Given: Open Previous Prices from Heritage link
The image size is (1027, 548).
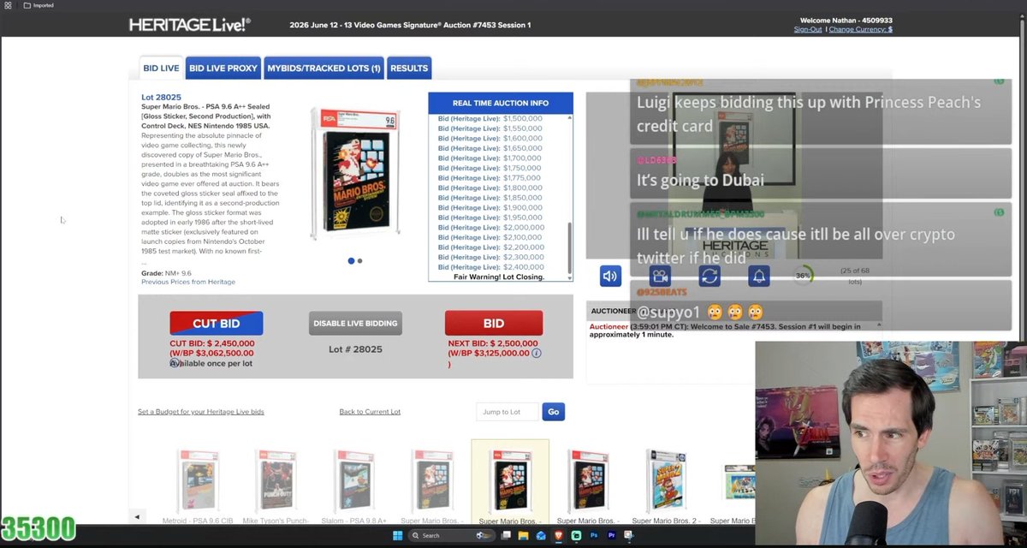Looking at the screenshot, I should click(x=188, y=282).
